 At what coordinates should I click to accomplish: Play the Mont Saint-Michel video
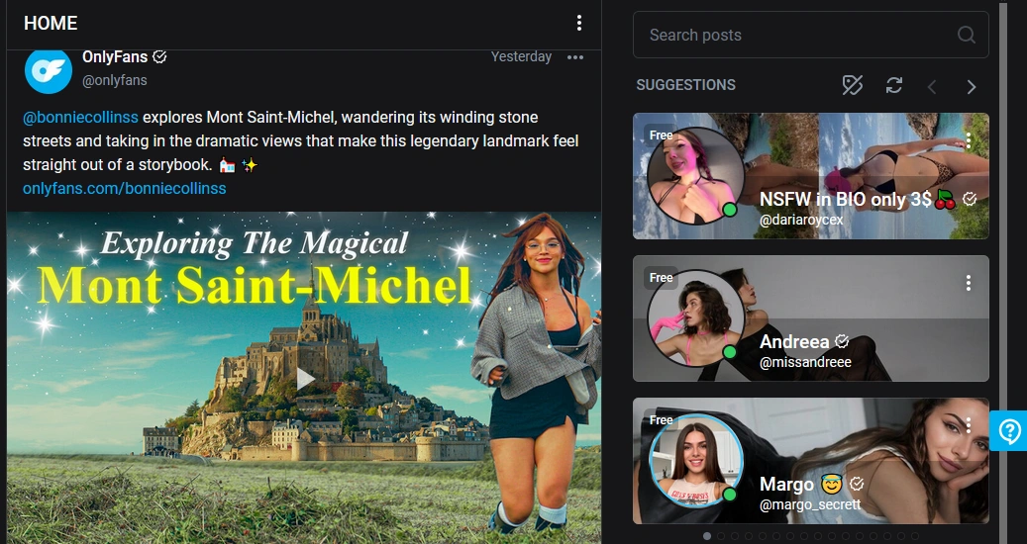305,378
